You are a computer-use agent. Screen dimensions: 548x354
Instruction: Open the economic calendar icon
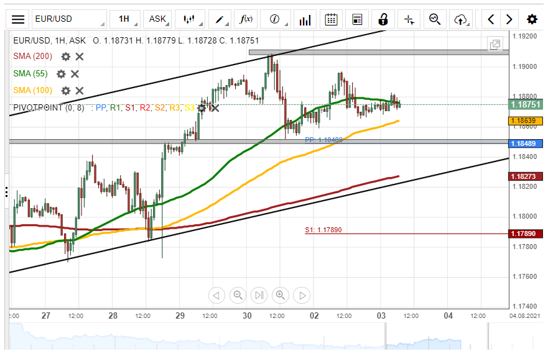[331, 19]
